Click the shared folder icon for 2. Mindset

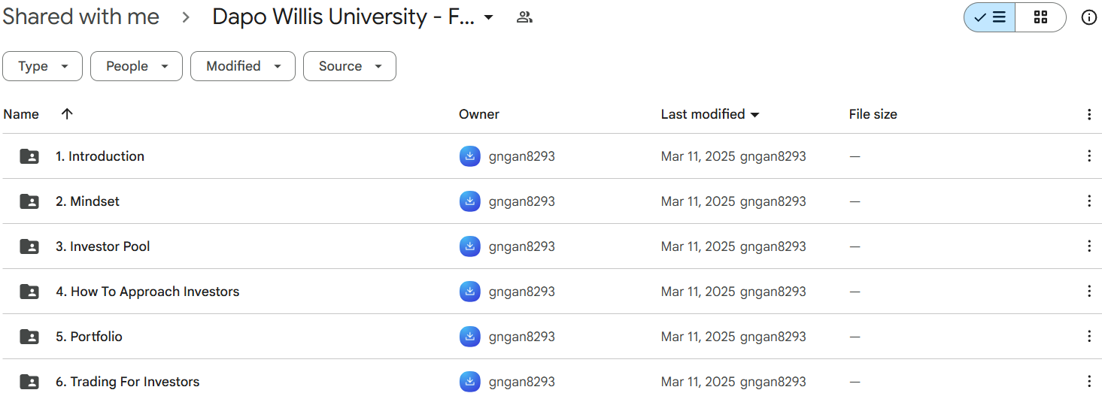29,201
